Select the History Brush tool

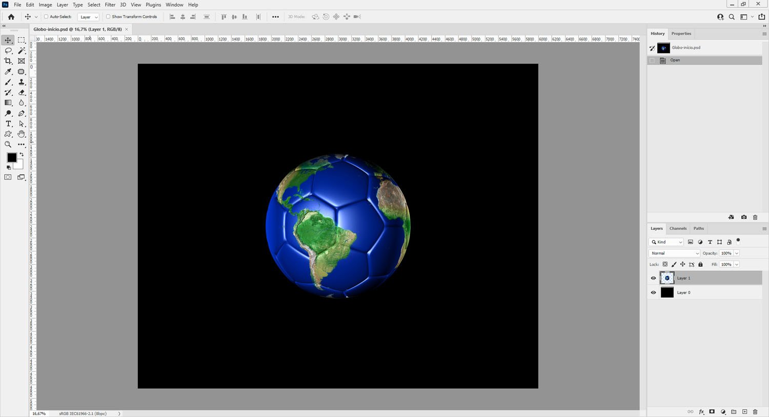(8, 92)
